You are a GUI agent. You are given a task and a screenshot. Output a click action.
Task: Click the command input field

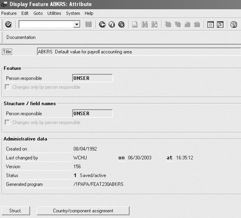pyautogui.click(x=47, y=24)
